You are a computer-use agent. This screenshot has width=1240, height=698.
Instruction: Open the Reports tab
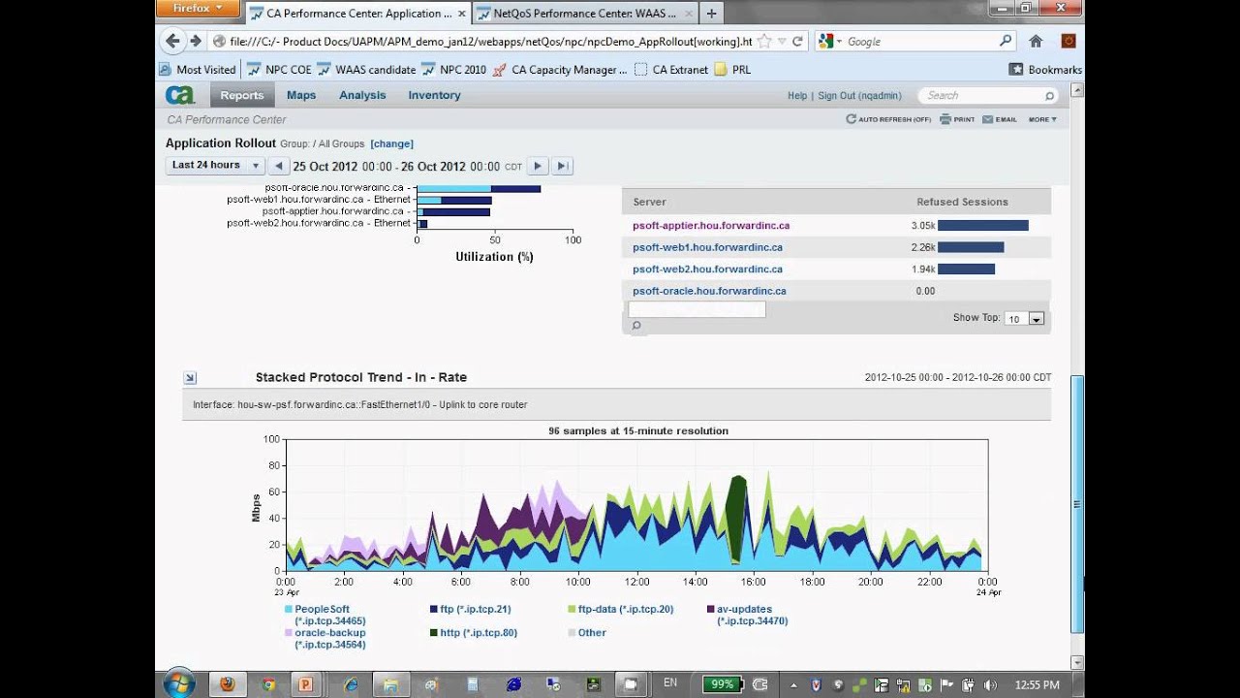click(x=242, y=95)
